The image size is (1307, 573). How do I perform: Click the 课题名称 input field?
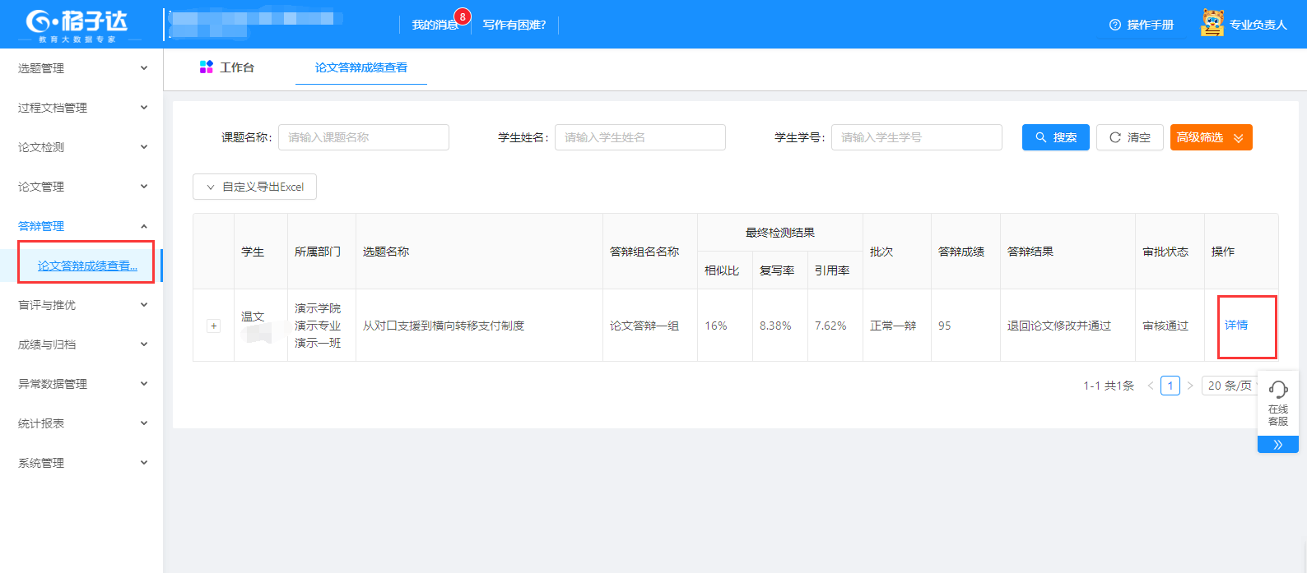(364, 137)
